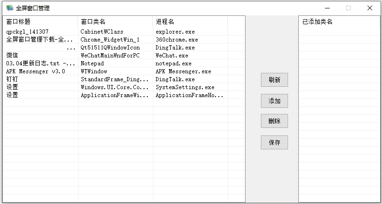Click the 刷新 button
This screenshot has height=204, width=382.
click(274, 80)
